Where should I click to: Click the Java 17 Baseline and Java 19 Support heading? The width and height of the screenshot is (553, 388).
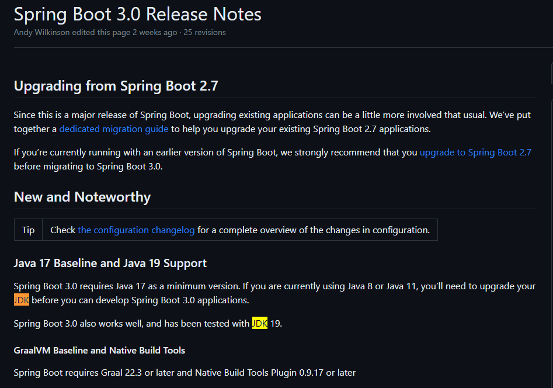[x=110, y=264]
